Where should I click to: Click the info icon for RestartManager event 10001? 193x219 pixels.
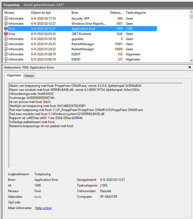[x=6, y=44]
